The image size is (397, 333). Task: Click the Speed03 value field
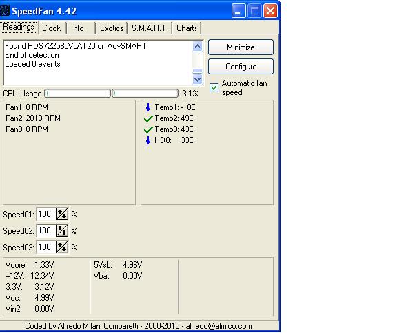tap(46, 247)
